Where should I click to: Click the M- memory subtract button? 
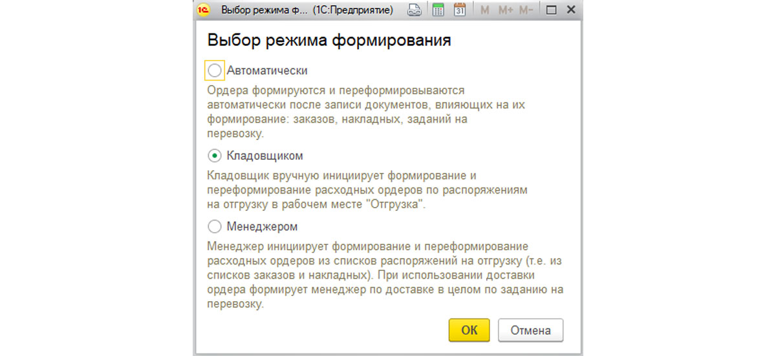click(x=526, y=10)
